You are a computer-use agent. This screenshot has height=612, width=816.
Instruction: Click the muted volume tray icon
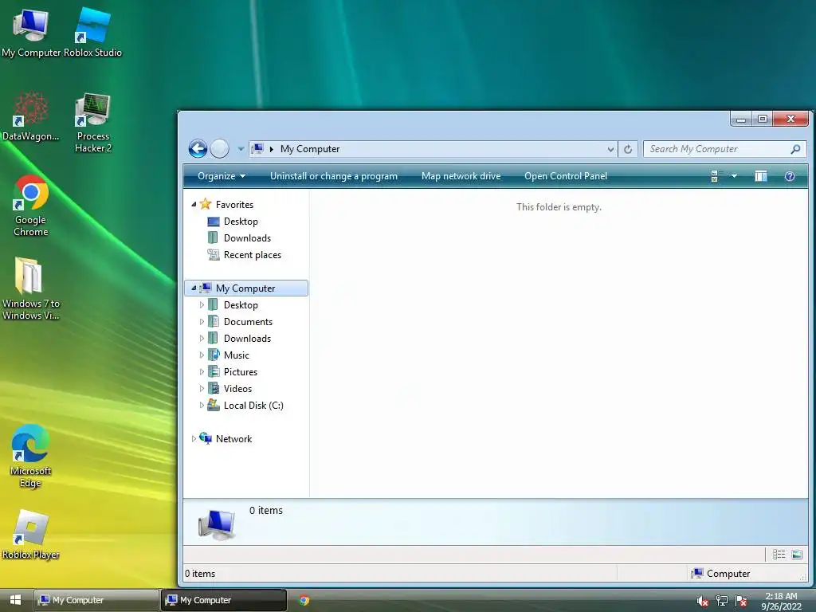pyautogui.click(x=702, y=601)
